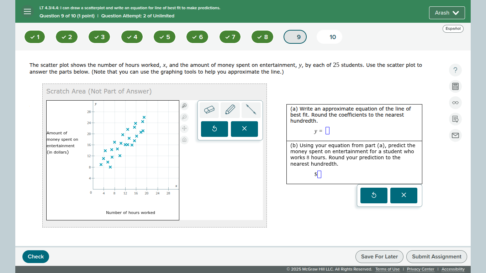Open the help question mark panel

click(x=455, y=70)
